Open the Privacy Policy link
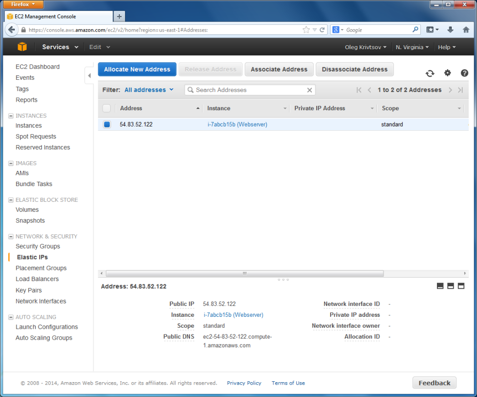The height and width of the screenshot is (397, 477). click(244, 383)
